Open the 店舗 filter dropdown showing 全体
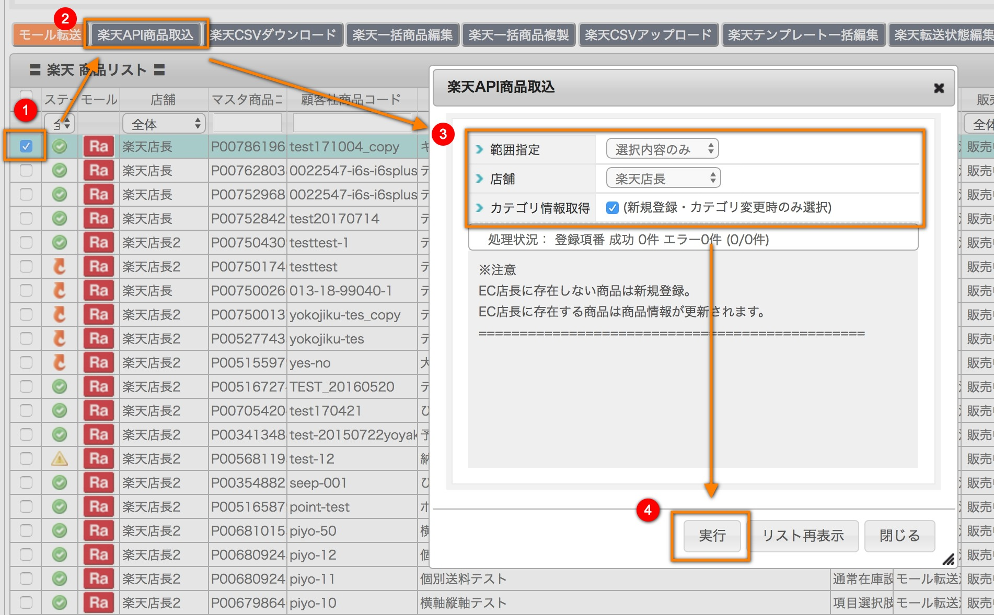Image resolution: width=994 pixels, height=615 pixels. pos(164,124)
